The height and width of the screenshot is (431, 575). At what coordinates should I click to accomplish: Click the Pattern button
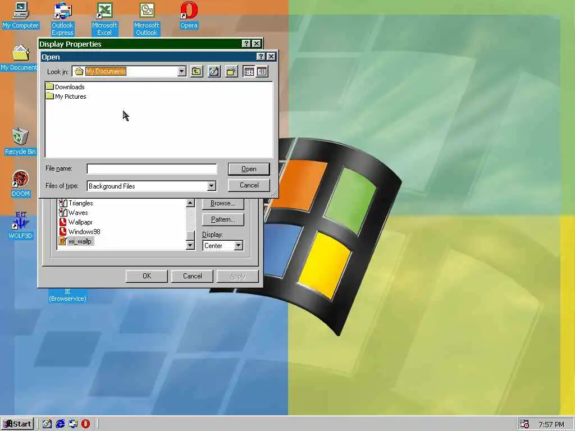click(222, 219)
